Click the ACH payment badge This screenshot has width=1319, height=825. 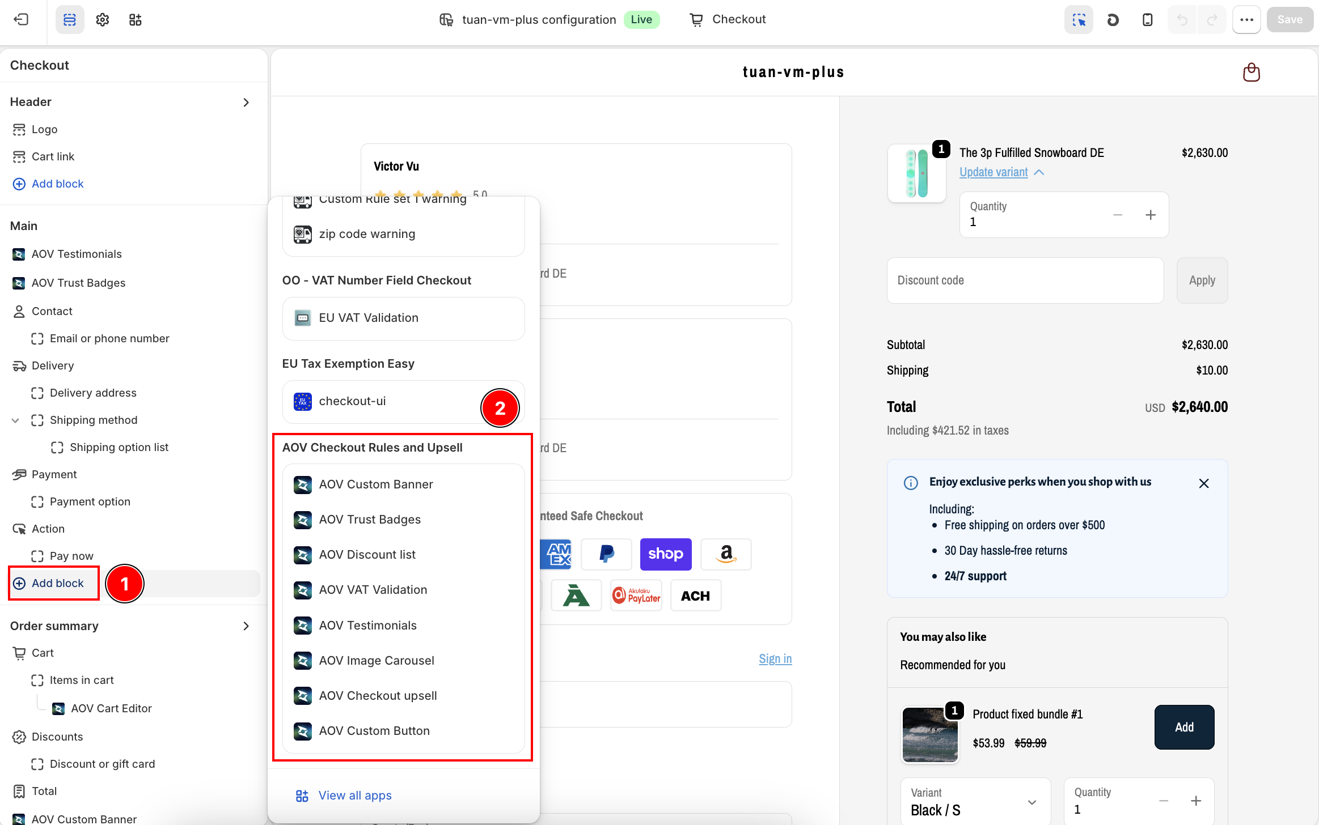(x=695, y=596)
